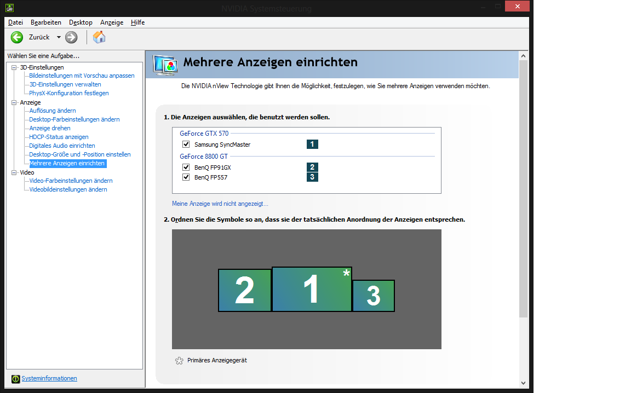Click the 'GeForce GTX 570' group label
631x393 pixels.
pos(204,134)
